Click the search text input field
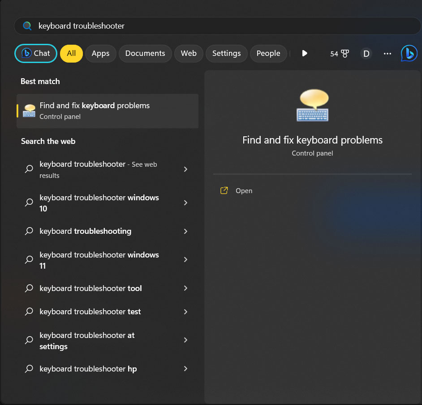The width and height of the screenshot is (422, 405). coord(224,26)
